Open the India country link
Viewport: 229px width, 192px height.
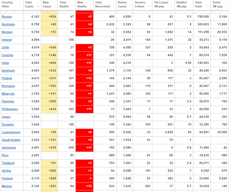pos(5,63)
